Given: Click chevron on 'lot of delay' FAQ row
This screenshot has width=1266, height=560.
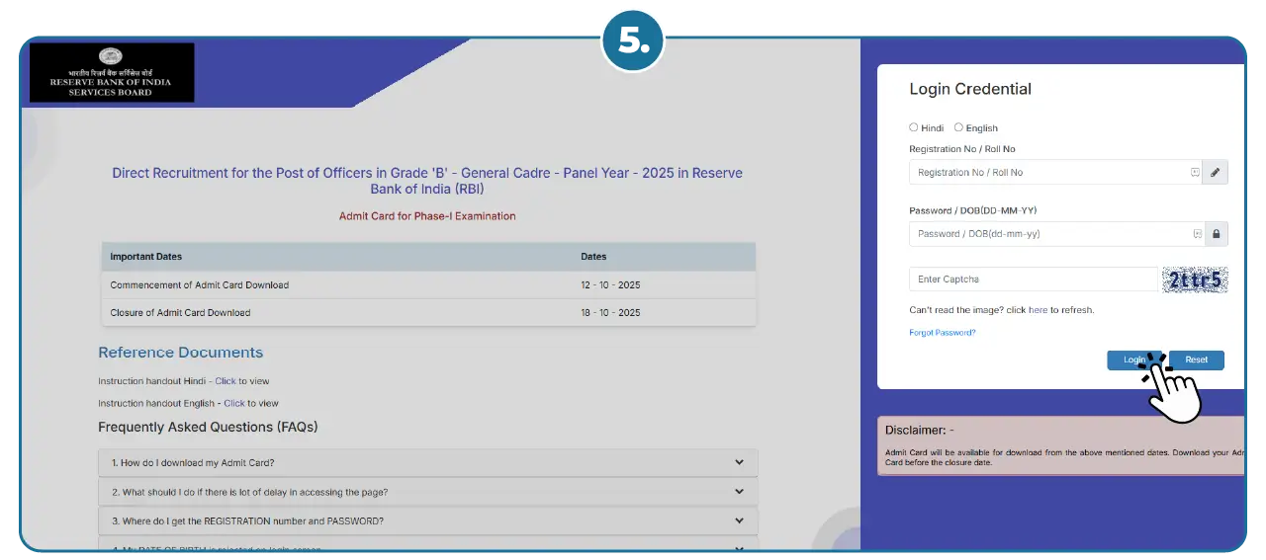Looking at the screenshot, I should click(739, 491).
